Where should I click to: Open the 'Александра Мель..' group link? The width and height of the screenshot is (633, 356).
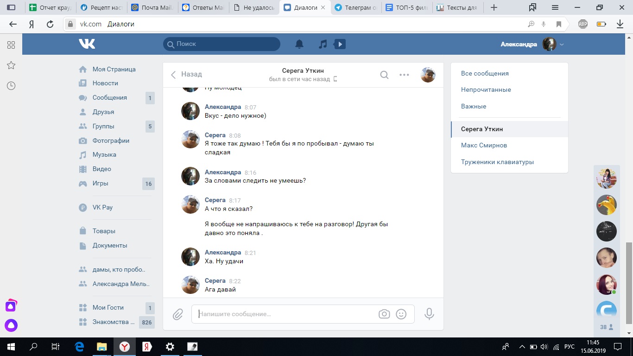(121, 284)
